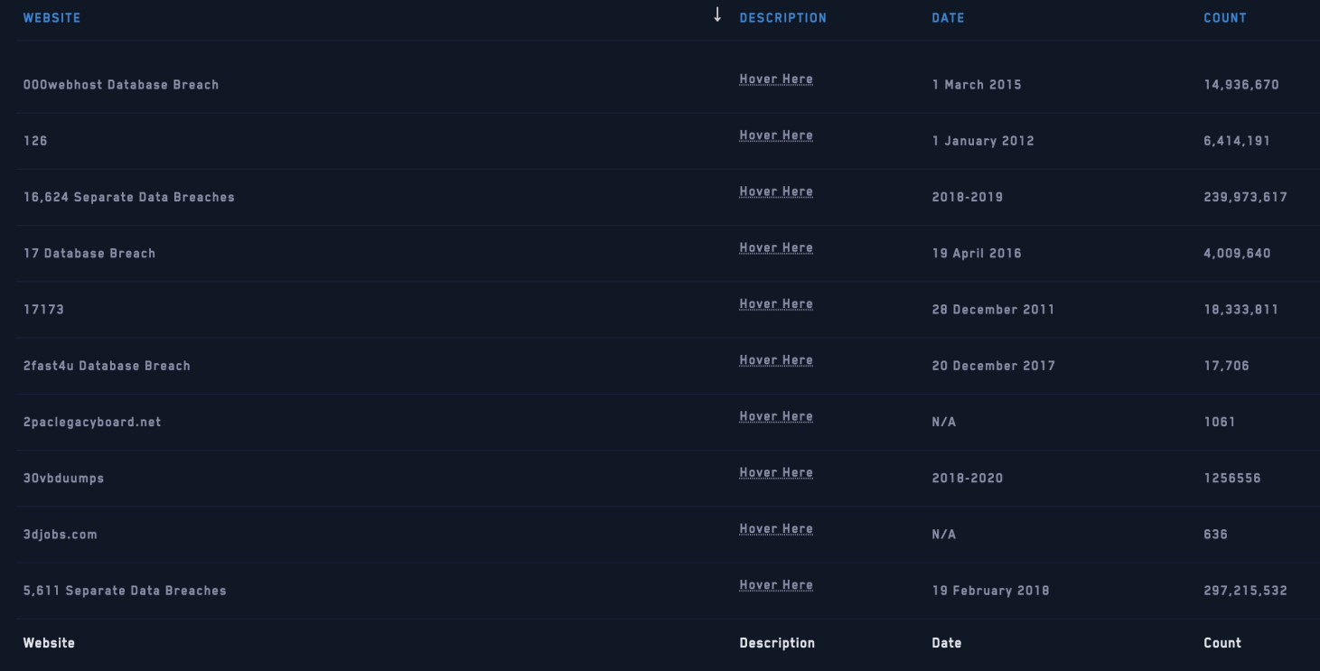Image resolution: width=1320 pixels, height=671 pixels.
Task: Select the 000webhost Database Breach website name
Action: point(121,85)
